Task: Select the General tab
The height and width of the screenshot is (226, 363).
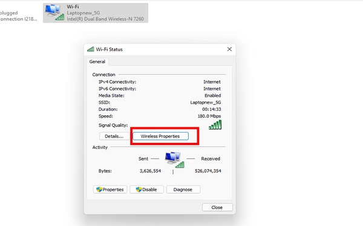Action: (x=97, y=62)
